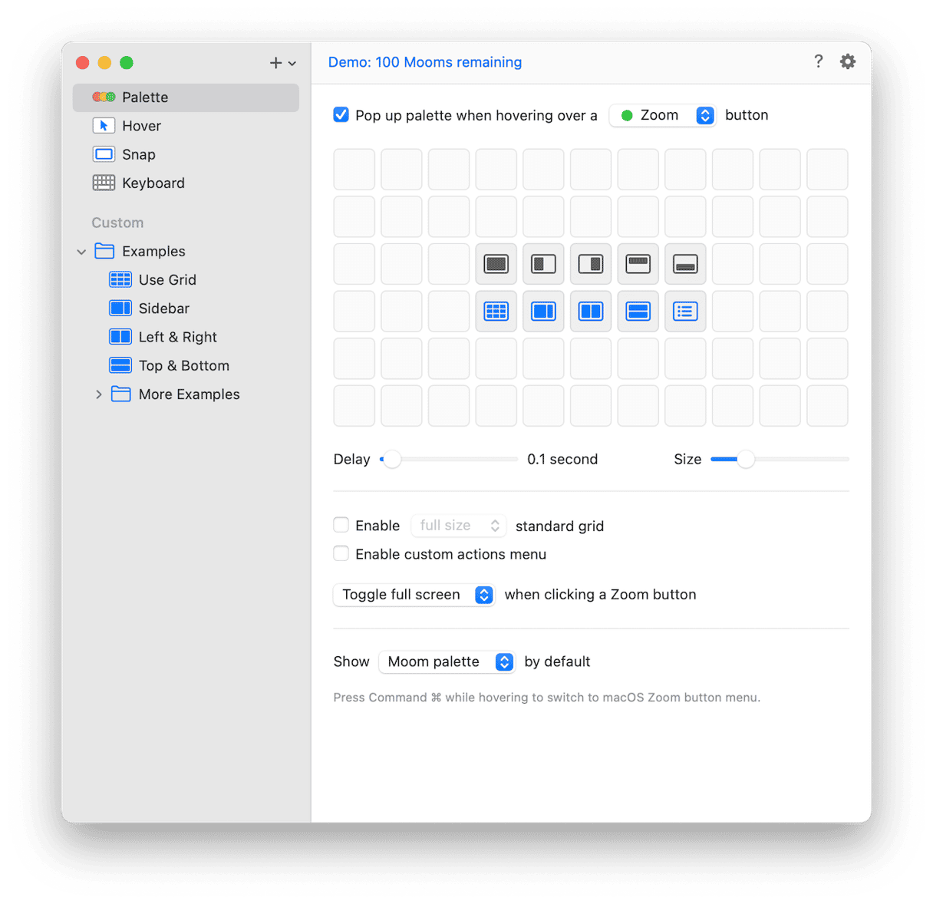The height and width of the screenshot is (904, 933).
Task: Click the Custom section header
Action: pyautogui.click(x=117, y=223)
